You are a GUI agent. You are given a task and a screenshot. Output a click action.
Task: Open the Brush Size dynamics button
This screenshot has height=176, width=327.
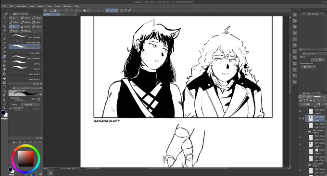pyautogui.click(x=39, y=99)
